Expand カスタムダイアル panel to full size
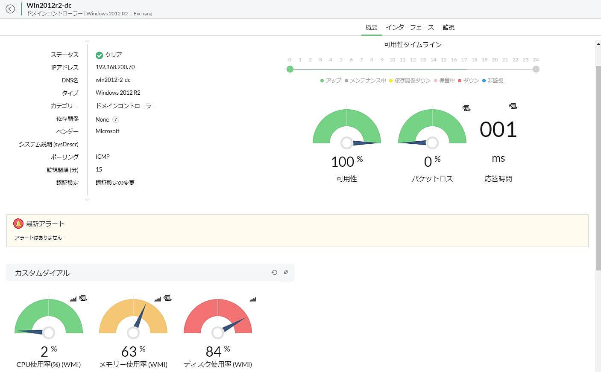This screenshot has width=601, height=372. click(285, 272)
